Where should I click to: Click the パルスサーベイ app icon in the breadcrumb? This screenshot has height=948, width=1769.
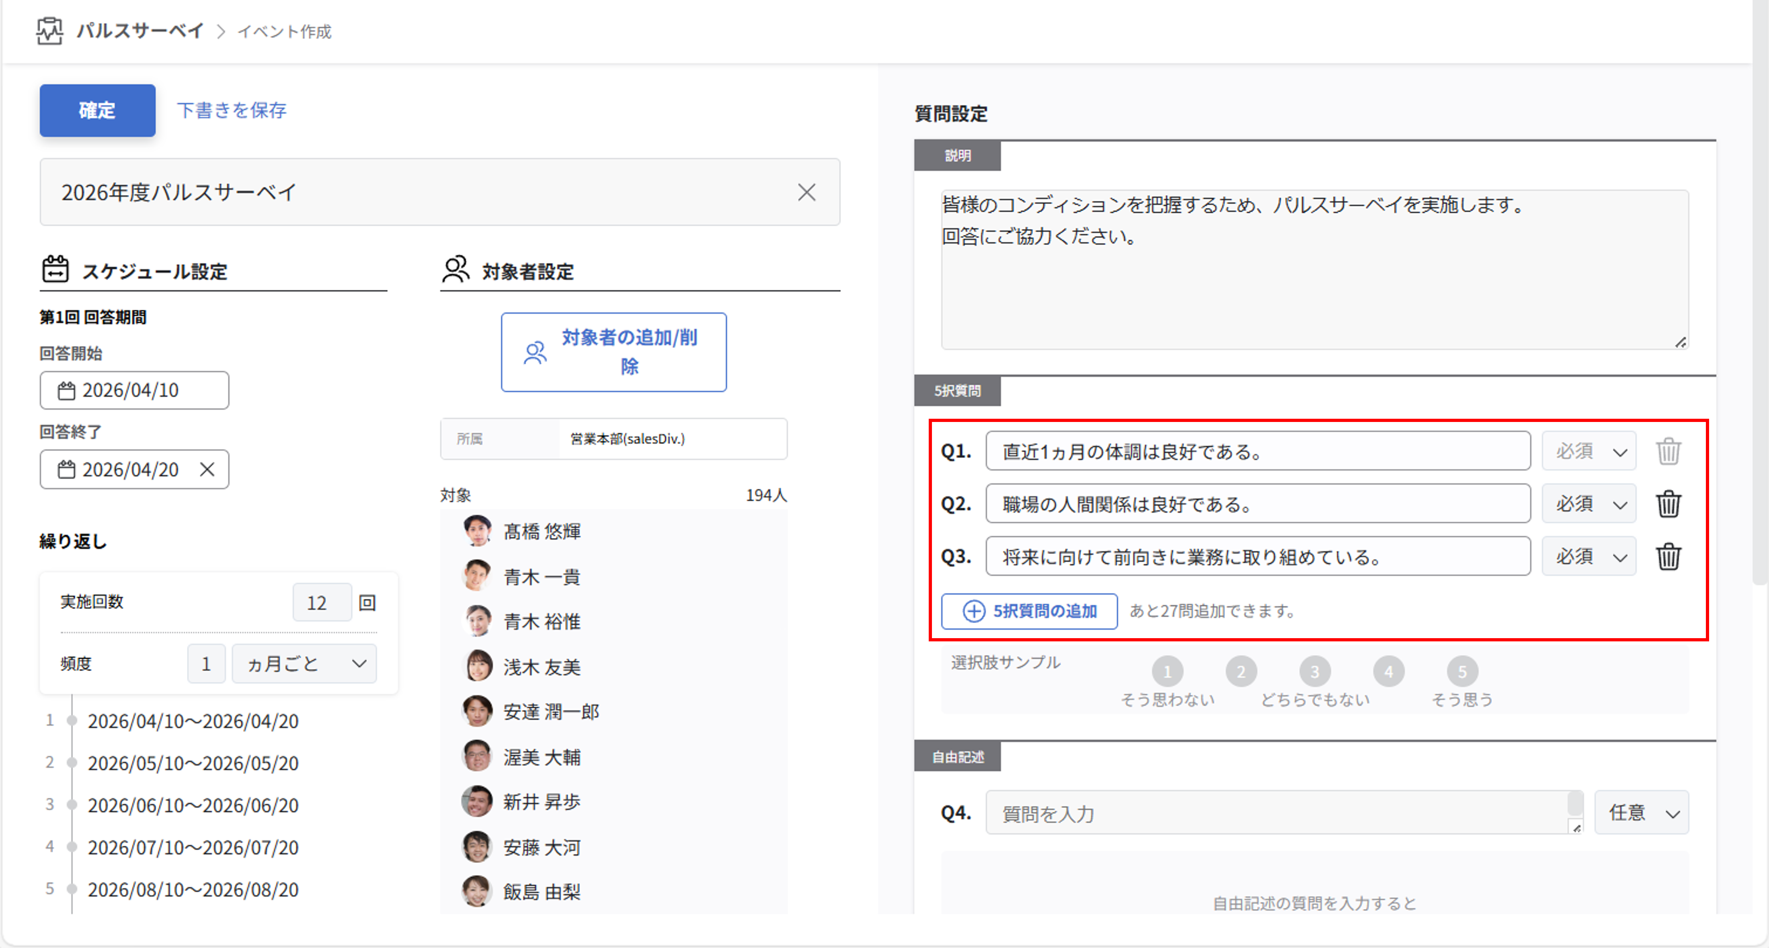[49, 30]
